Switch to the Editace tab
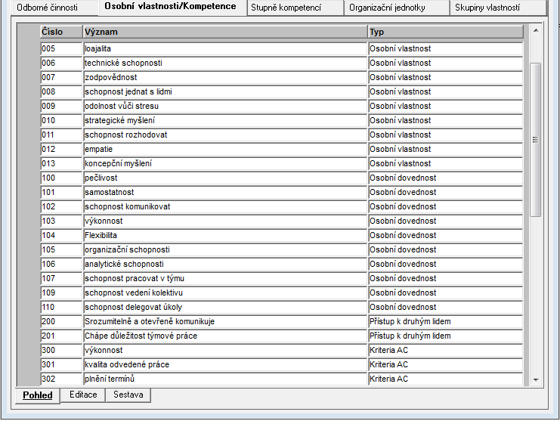 coord(83,395)
